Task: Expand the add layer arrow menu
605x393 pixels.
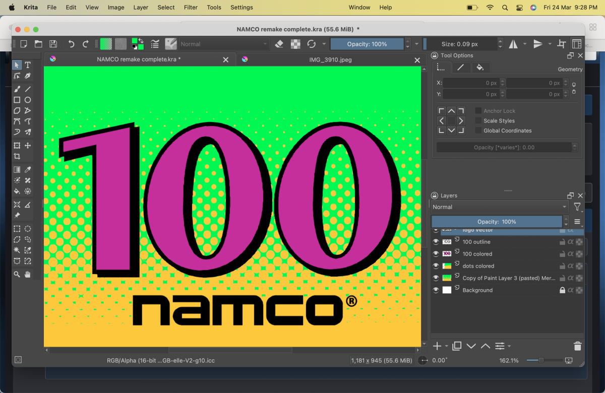Action: point(447,346)
